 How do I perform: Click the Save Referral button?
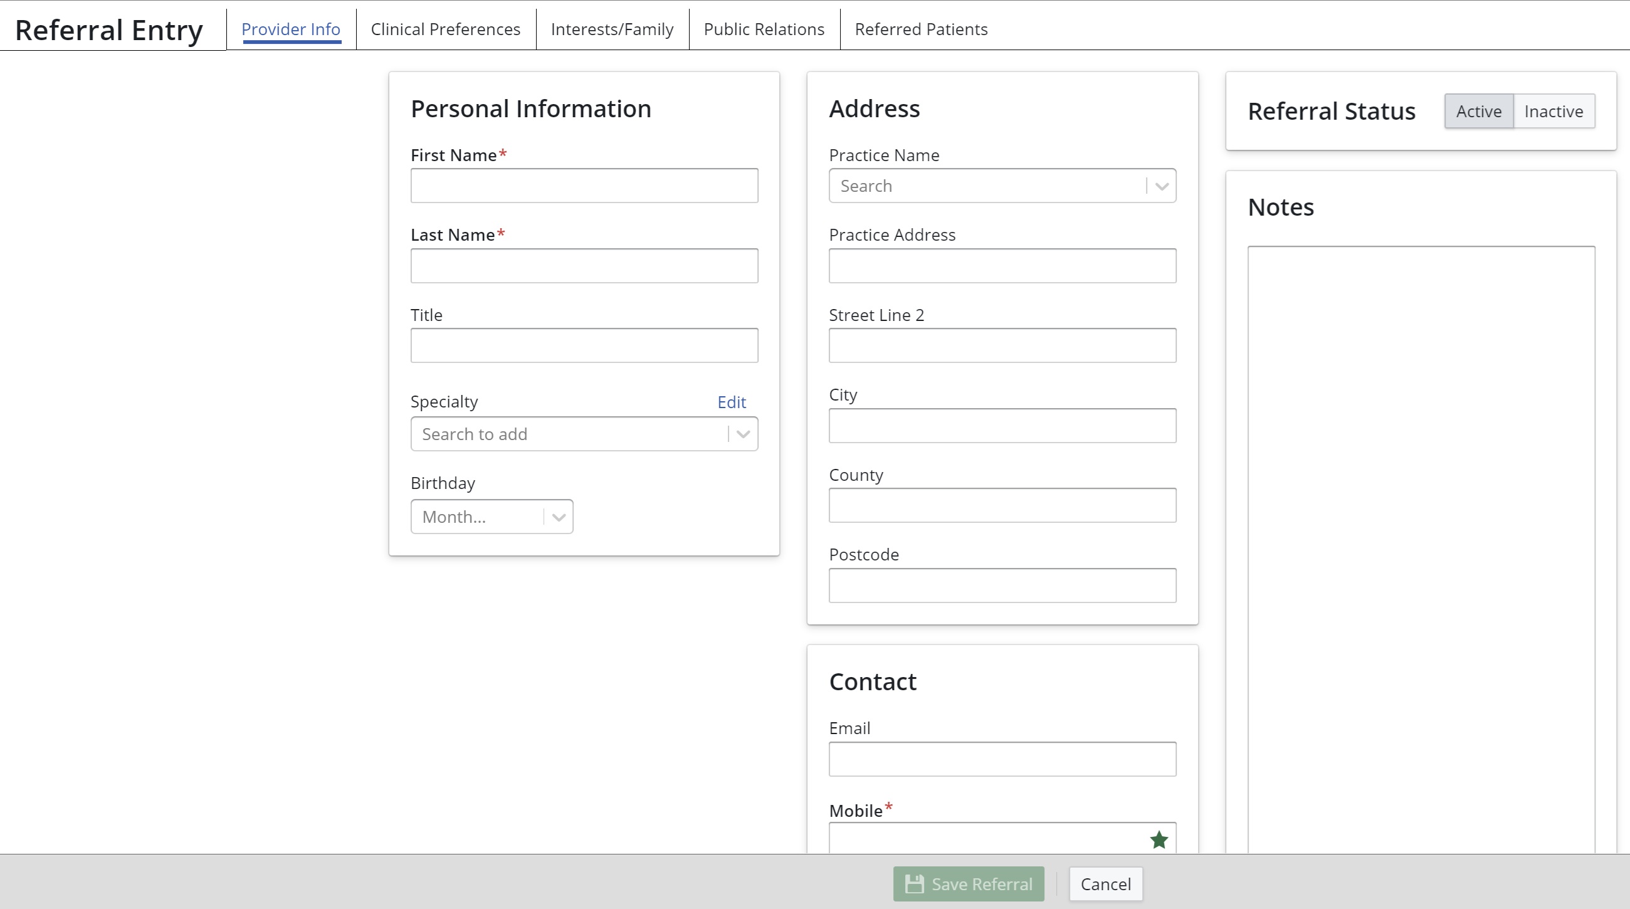click(969, 884)
